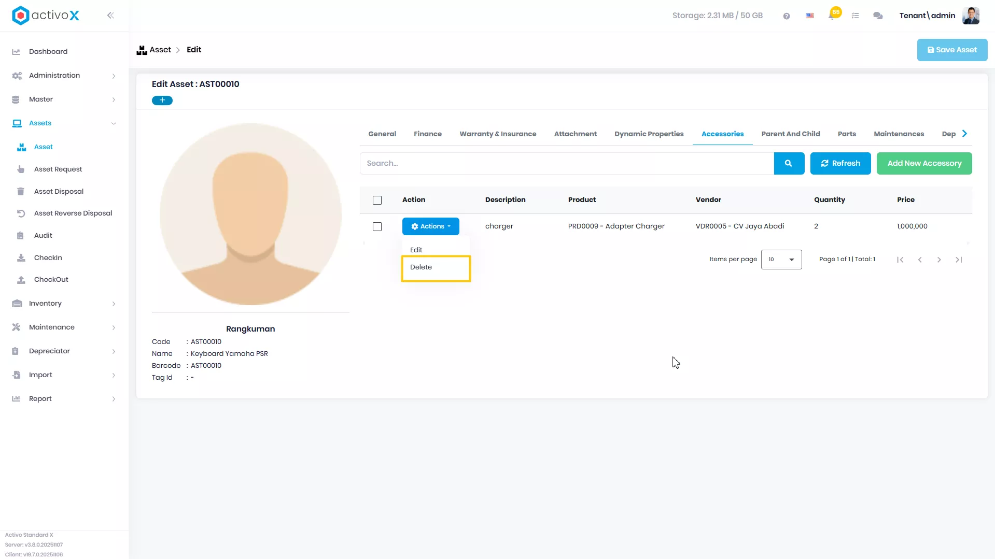Click the Refresh button
The image size is (995, 559).
click(840, 163)
